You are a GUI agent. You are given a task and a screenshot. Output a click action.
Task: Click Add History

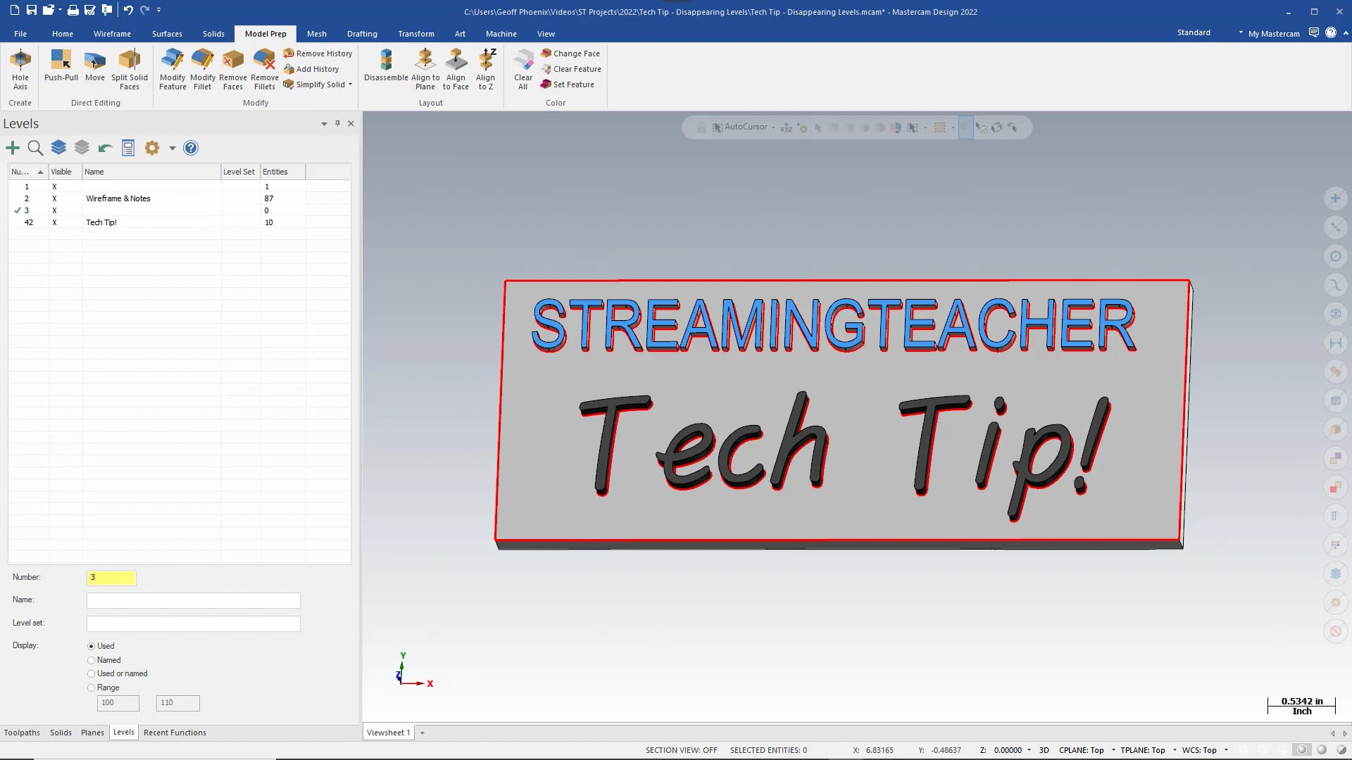tap(311, 69)
